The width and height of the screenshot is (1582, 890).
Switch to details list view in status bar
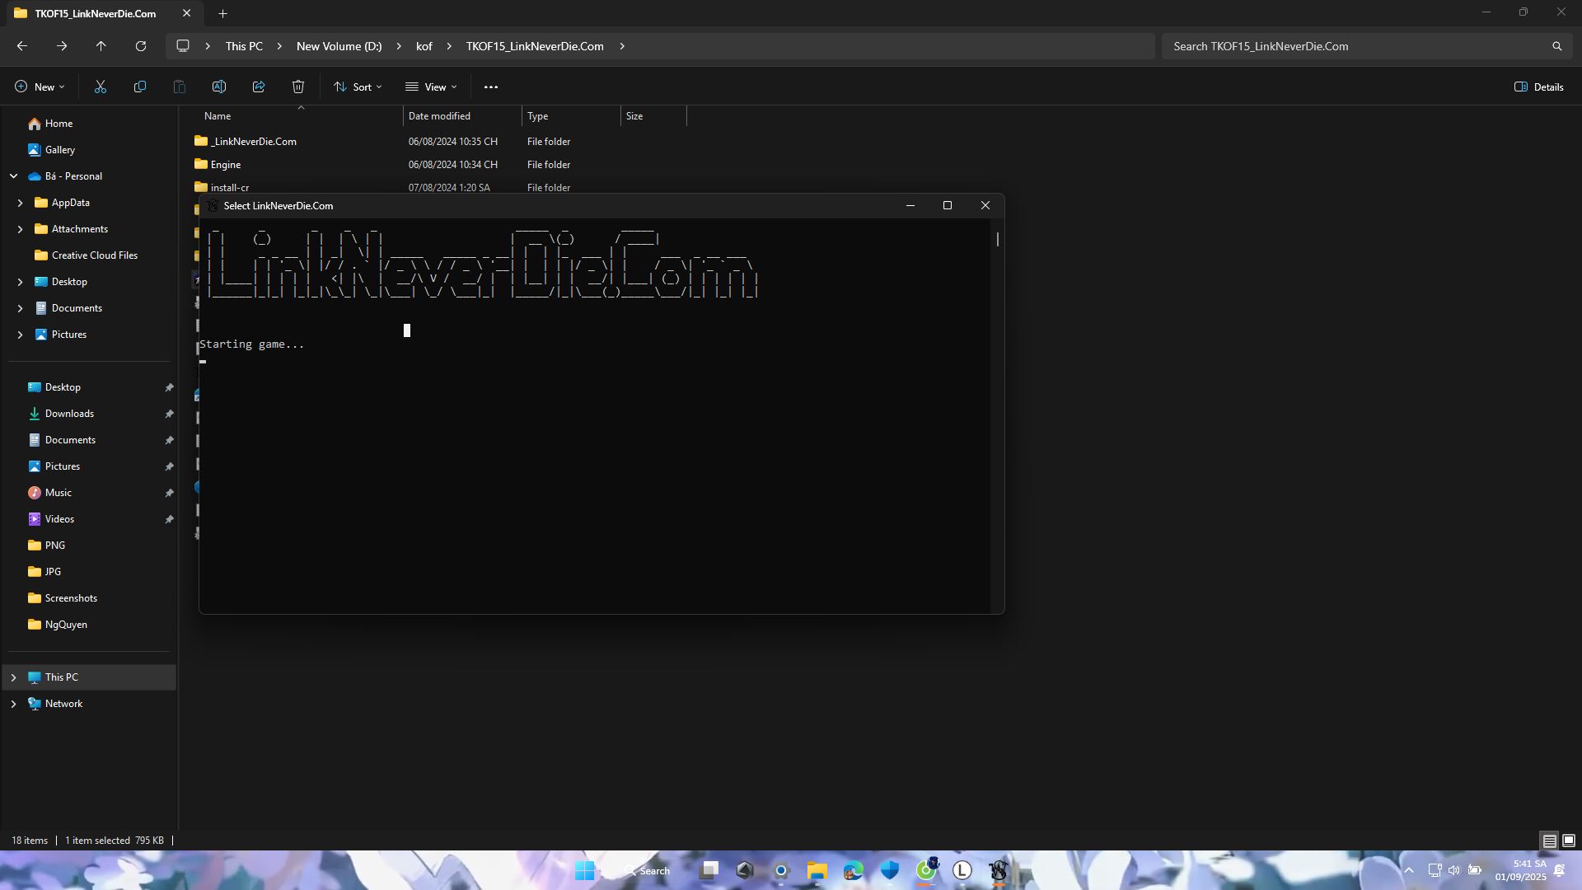tap(1549, 841)
